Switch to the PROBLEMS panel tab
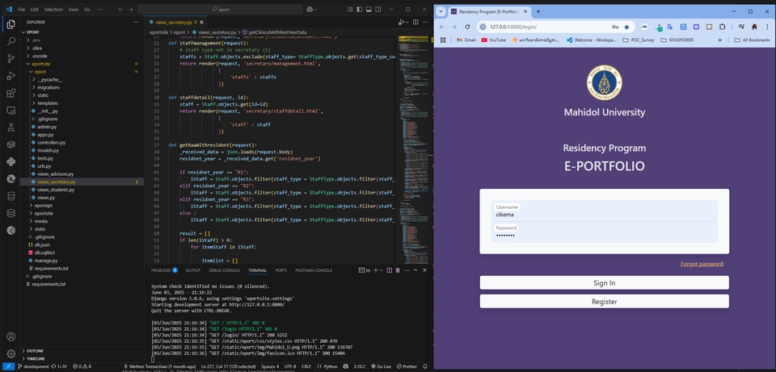Image resolution: width=776 pixels, height=372 pixels. point(164,270)
